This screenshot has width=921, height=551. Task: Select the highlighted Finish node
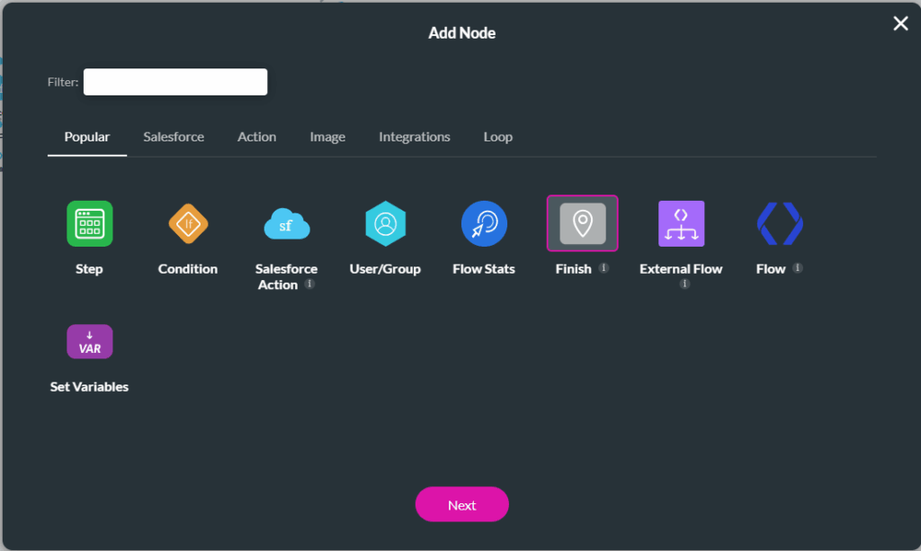(582, 223)
